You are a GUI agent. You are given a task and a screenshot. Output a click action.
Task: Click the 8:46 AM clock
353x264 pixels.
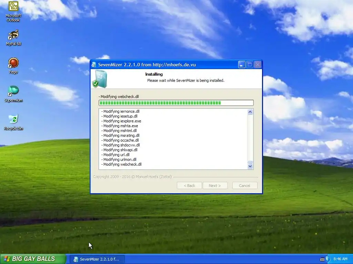pyautogui.click(x=340, y=259)
